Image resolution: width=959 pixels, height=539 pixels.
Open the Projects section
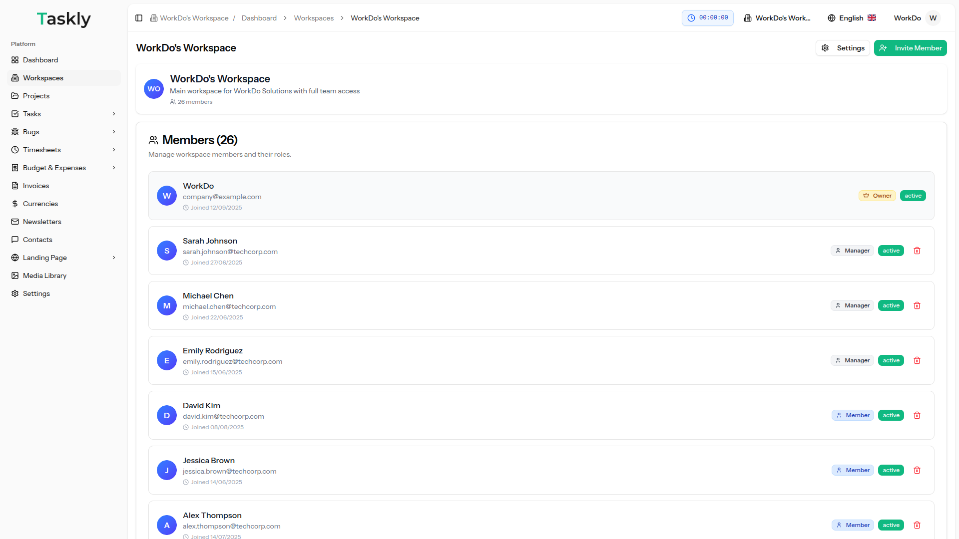pos(36,96)
